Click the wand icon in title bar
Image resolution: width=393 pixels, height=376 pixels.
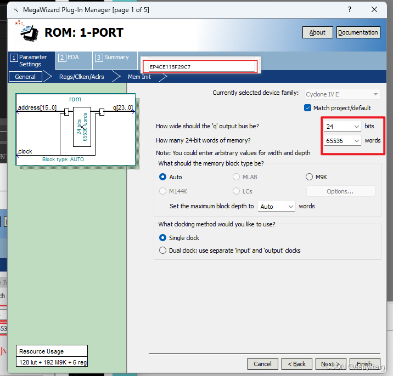16,10
